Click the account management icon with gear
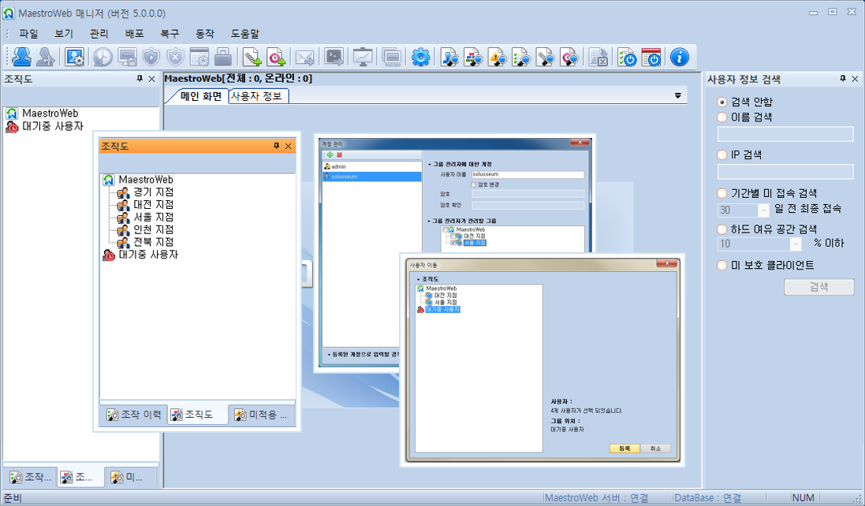865x506 pixels. pos(75,57)
